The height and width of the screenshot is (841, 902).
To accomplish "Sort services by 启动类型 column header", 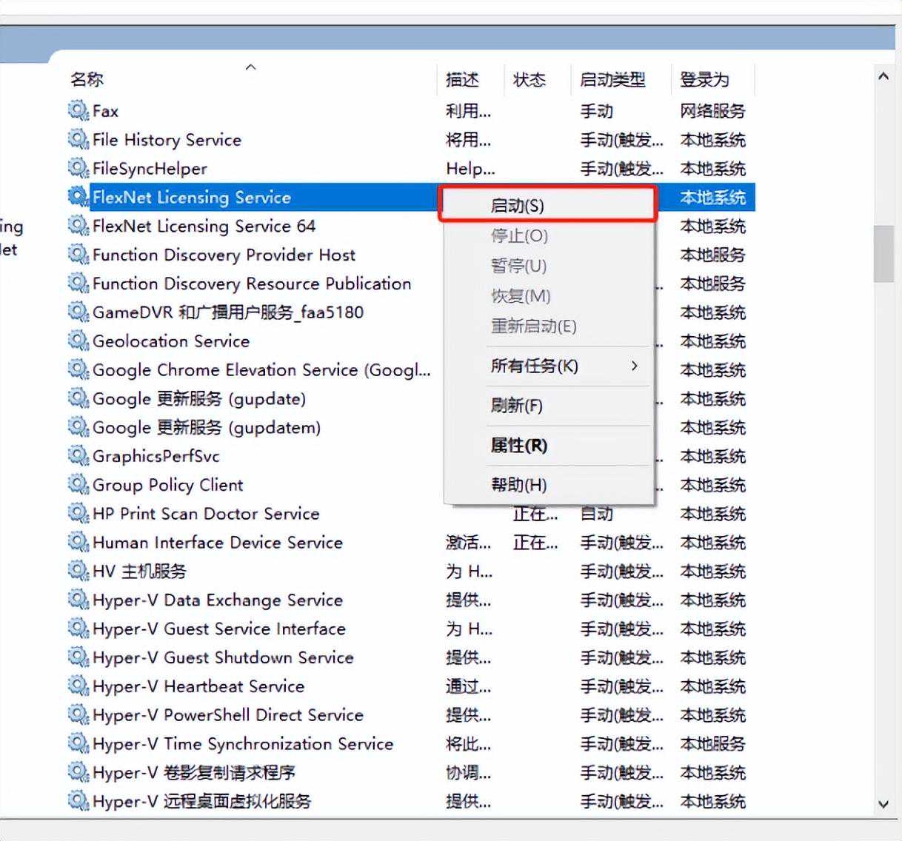I will [x=612, y=79].
